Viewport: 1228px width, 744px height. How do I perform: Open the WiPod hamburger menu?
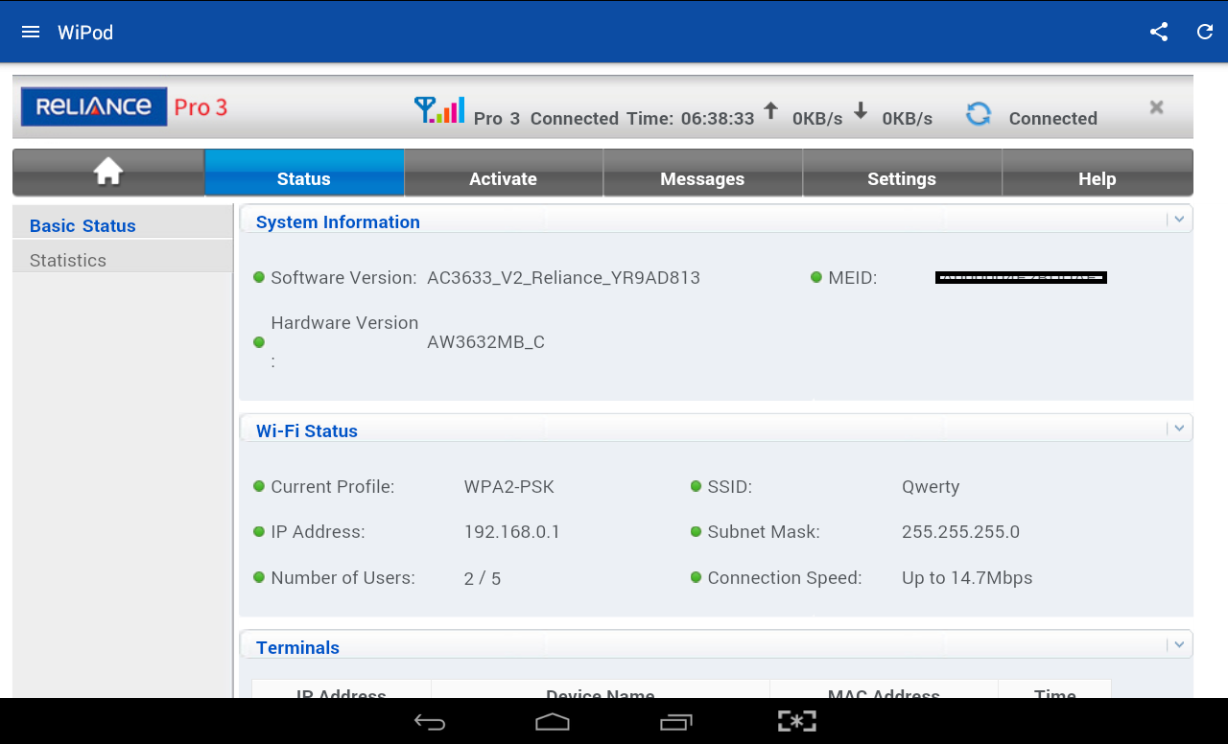[x=31, y=32]
